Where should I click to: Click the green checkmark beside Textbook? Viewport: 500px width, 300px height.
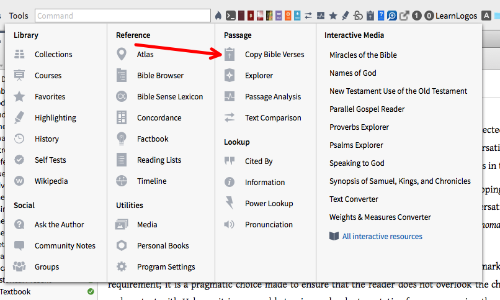tap(91, 291)
